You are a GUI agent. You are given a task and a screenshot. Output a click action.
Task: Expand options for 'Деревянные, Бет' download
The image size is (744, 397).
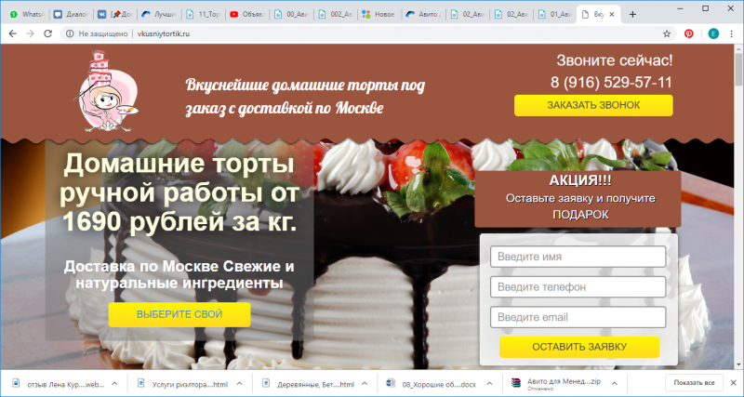point(365,383)
